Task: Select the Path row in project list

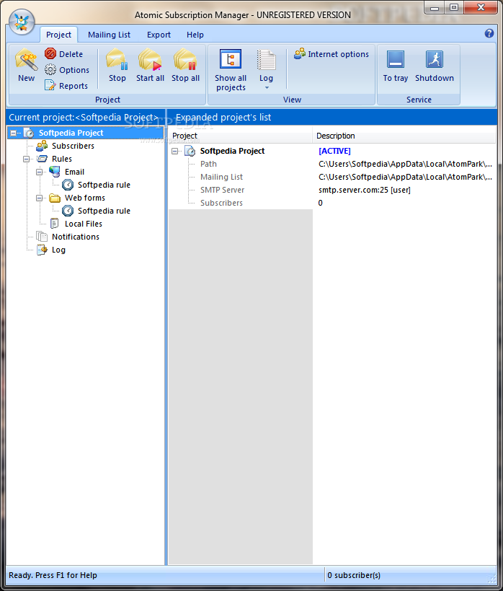Action: pos(331,164)
